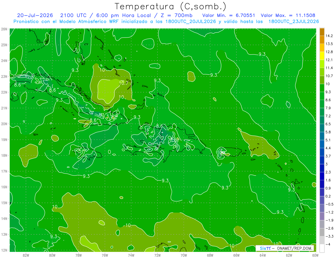The height and width of the screenshot is (259, 335).
Task: Click the 78W longitude axis label
Action: pyautogui.click(x=78, y=255)
